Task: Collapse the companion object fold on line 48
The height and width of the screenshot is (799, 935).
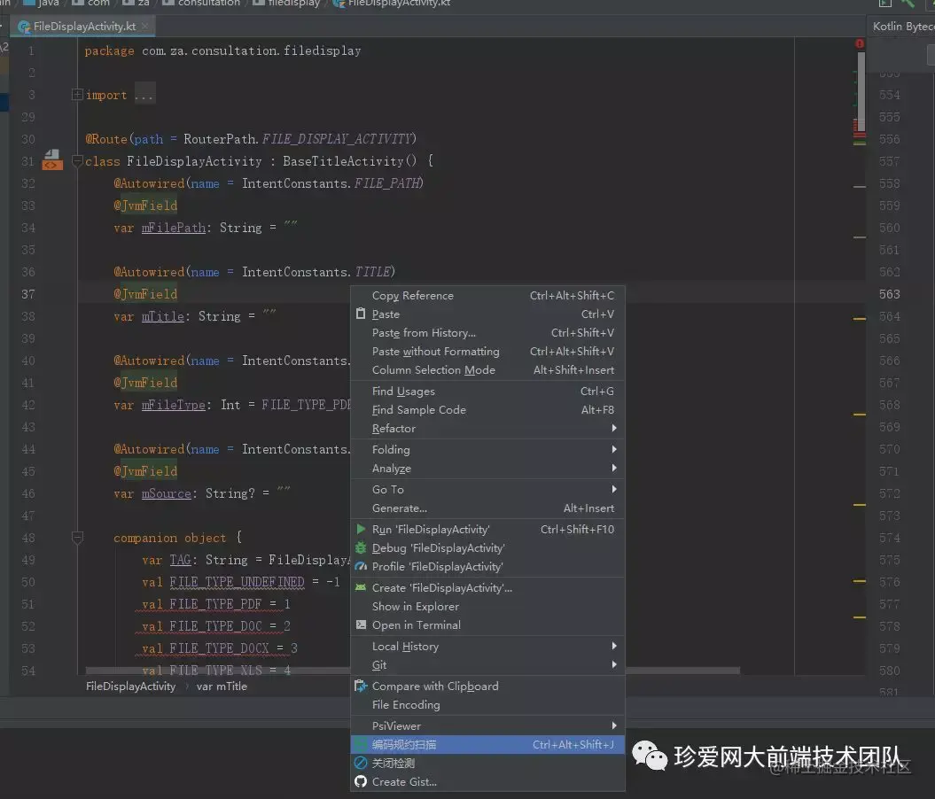Action: click(x=77, y=538)
